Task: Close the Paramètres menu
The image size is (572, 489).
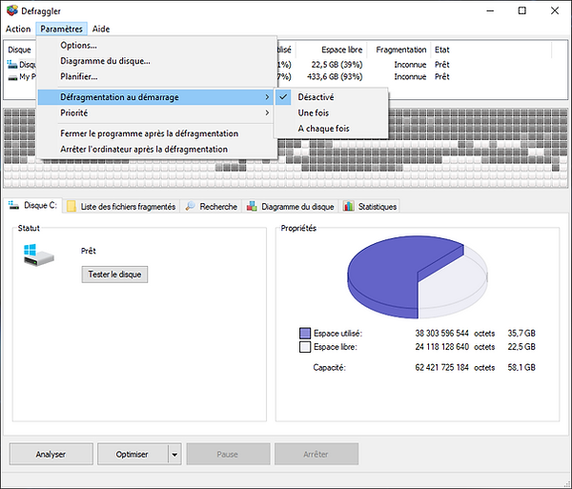Action: coord(61,29)
